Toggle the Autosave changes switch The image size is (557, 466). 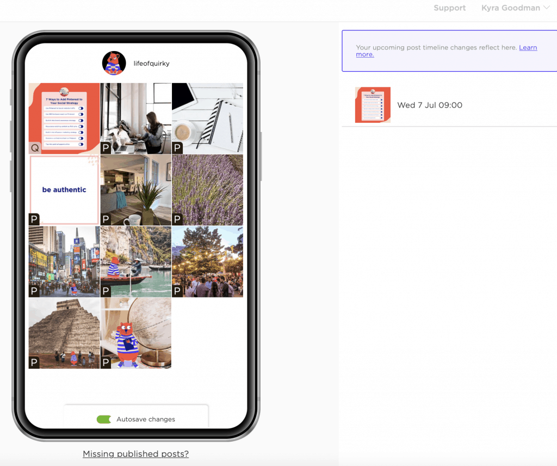(104, 419)
